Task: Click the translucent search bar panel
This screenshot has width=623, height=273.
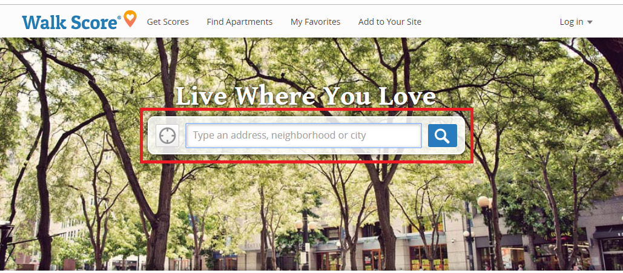Action: [x=306, y=136]
